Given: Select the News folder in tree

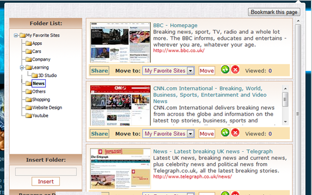Looking at the screenshot, I should click(x=39, y=83).
